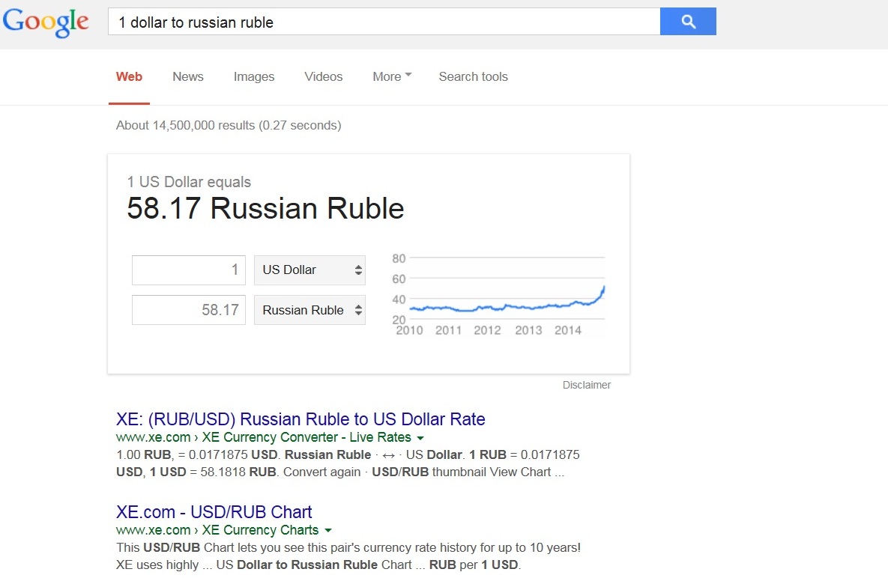This screenshot has width=888, height=578.
Task: Focus the Google search query box
Action: click(382, 22)
